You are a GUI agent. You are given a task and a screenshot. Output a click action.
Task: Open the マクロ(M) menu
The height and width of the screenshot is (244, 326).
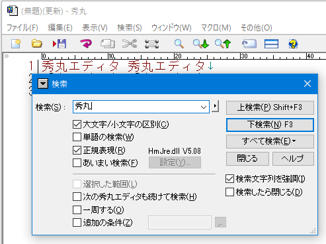point(216,28)
